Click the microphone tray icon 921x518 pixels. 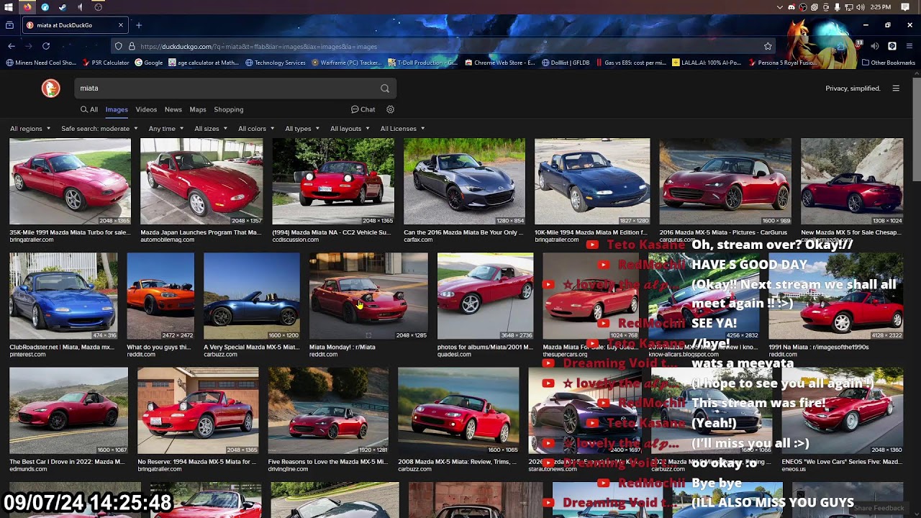point(837,7)
